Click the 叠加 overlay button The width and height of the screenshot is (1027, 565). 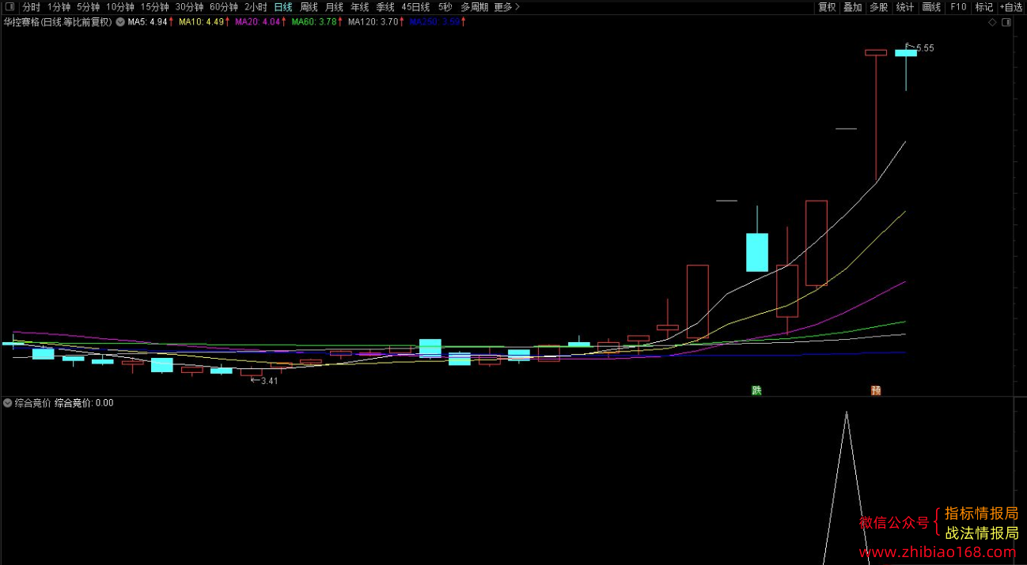tap(852, 7)
